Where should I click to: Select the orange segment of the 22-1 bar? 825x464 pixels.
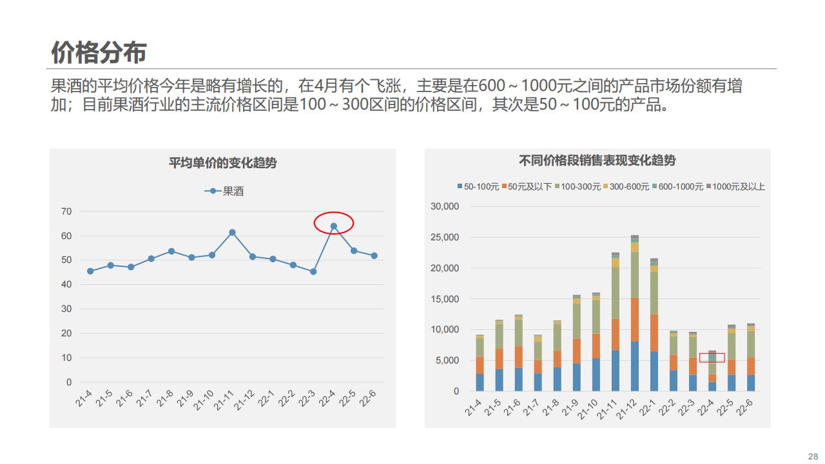point(654,333)
